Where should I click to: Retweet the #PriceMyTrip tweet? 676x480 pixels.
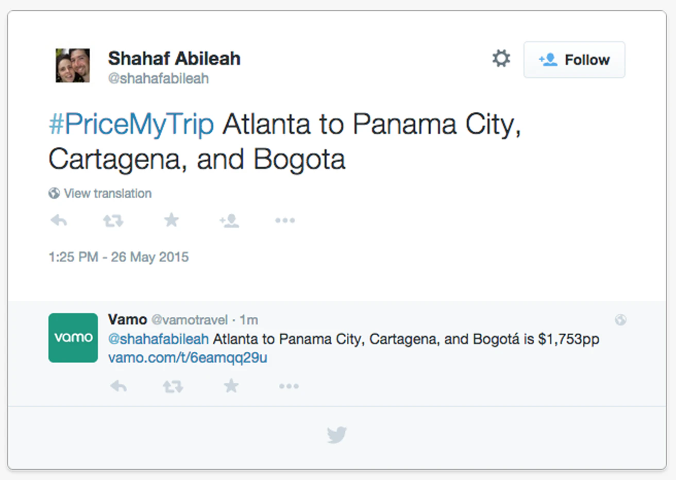coord(113,221)
